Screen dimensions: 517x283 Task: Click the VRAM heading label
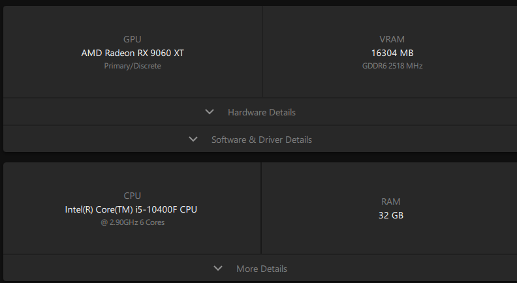pos(392,39)
